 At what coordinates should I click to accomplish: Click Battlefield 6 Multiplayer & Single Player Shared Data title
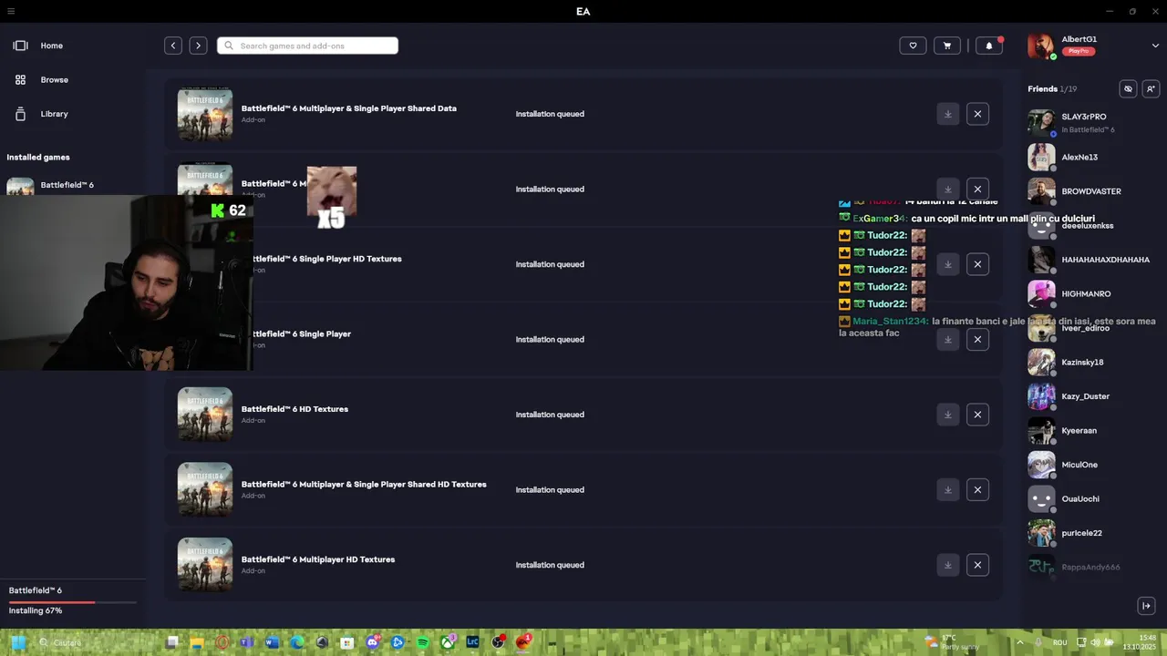(349, 108)
